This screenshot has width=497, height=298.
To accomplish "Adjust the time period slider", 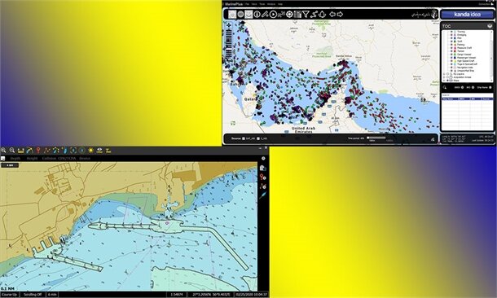I will click(376, 138).
